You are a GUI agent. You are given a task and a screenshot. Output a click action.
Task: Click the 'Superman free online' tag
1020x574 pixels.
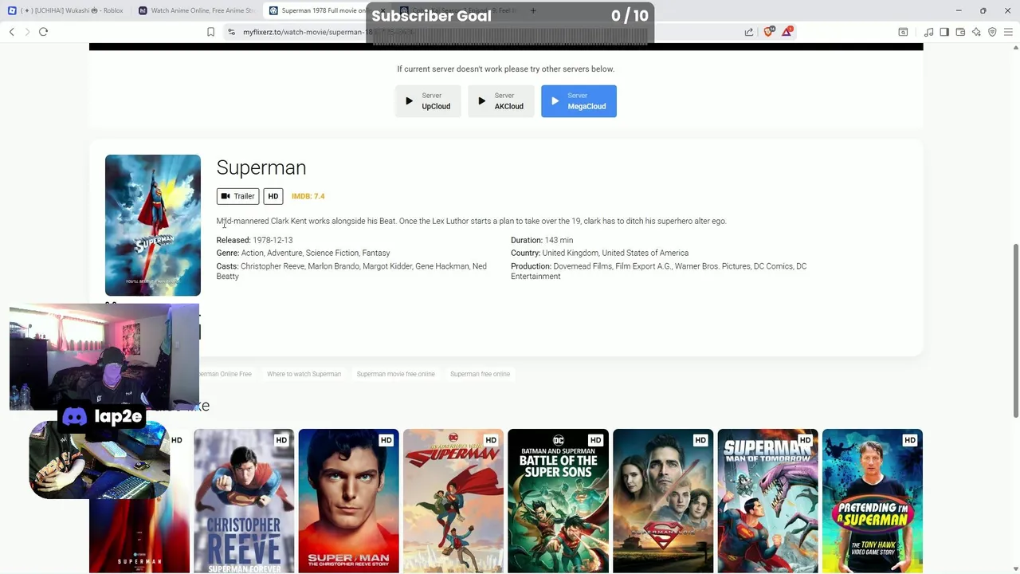[480, 374]
